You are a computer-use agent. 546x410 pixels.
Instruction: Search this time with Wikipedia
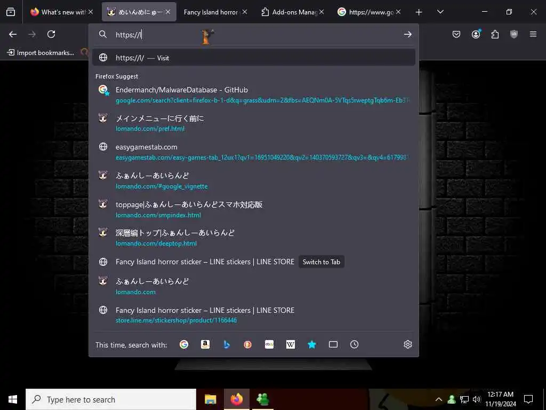point(291,344)
